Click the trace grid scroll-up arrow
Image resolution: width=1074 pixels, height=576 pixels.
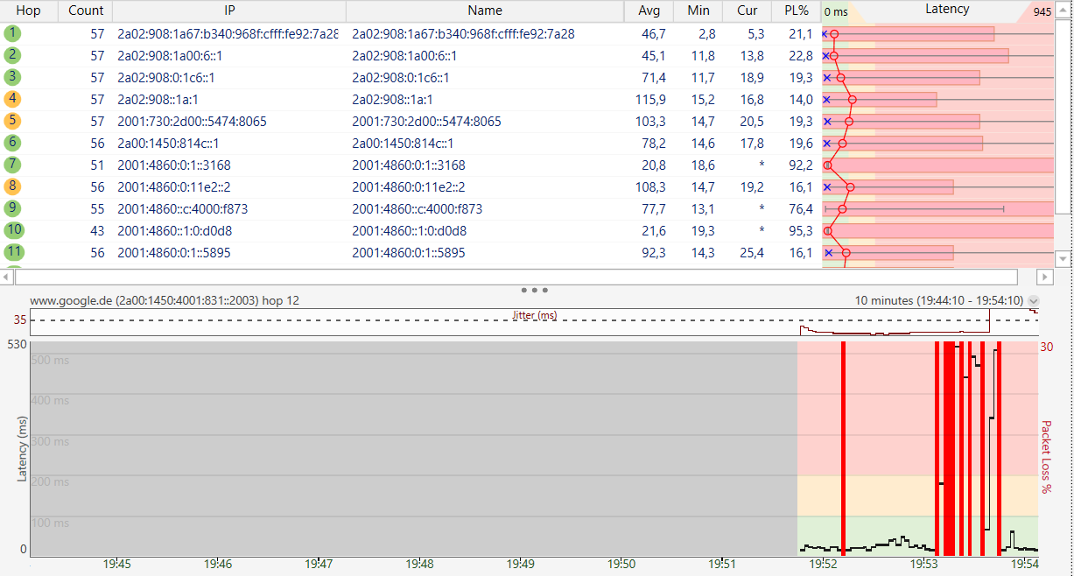[1063, 8]
